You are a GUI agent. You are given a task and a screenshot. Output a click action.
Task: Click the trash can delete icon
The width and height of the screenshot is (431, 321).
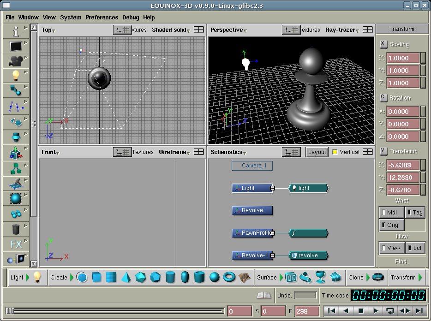point(16,229)
